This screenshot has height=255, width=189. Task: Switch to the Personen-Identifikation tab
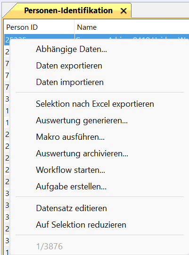68,10
